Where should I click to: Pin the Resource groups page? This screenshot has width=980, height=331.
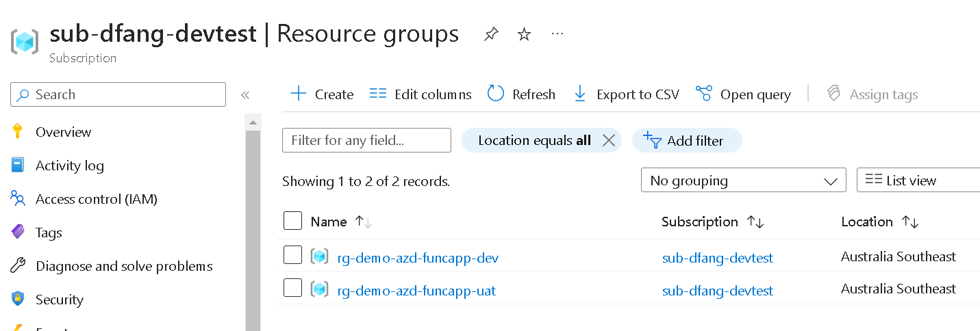[491, 34]
